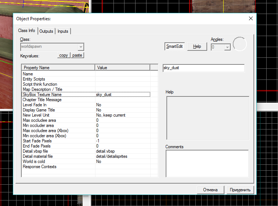Click the paste keyvalues button
This screenshot has height=206, width=278.
(x=77, y=55)
